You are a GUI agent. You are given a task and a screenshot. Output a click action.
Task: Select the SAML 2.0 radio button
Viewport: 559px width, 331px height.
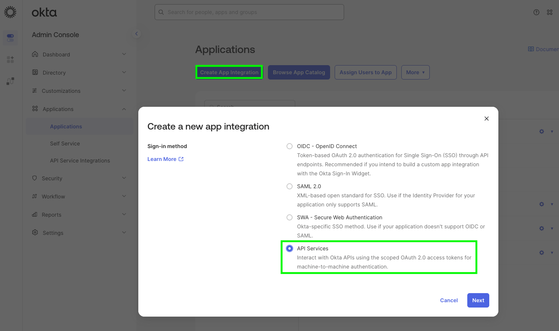pyautogui.click(x=290, y=186)
